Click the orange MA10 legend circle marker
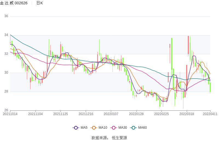 point(94,128)
